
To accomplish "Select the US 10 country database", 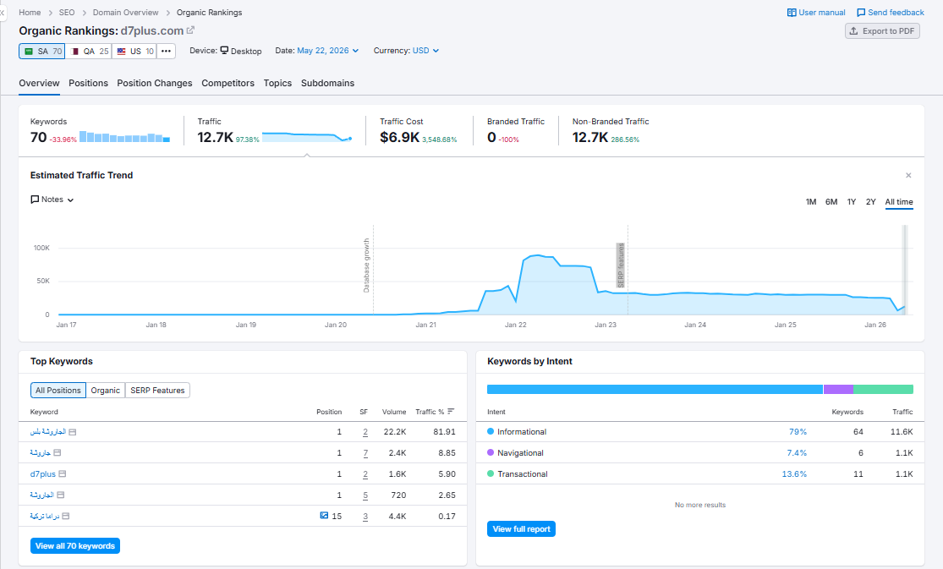I will click(134, 51).
